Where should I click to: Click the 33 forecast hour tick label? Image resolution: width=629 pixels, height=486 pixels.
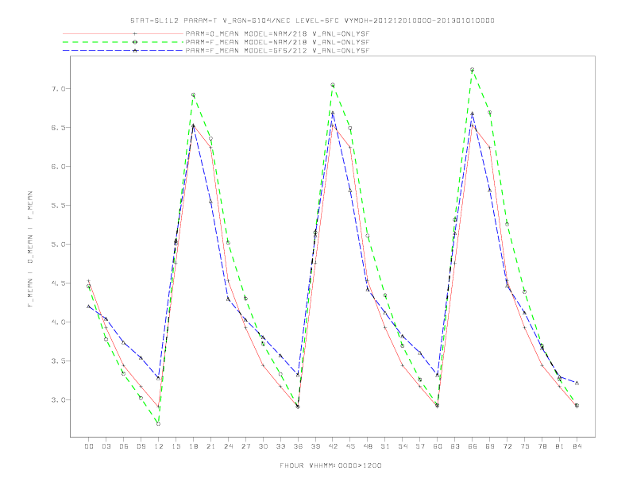280,446
